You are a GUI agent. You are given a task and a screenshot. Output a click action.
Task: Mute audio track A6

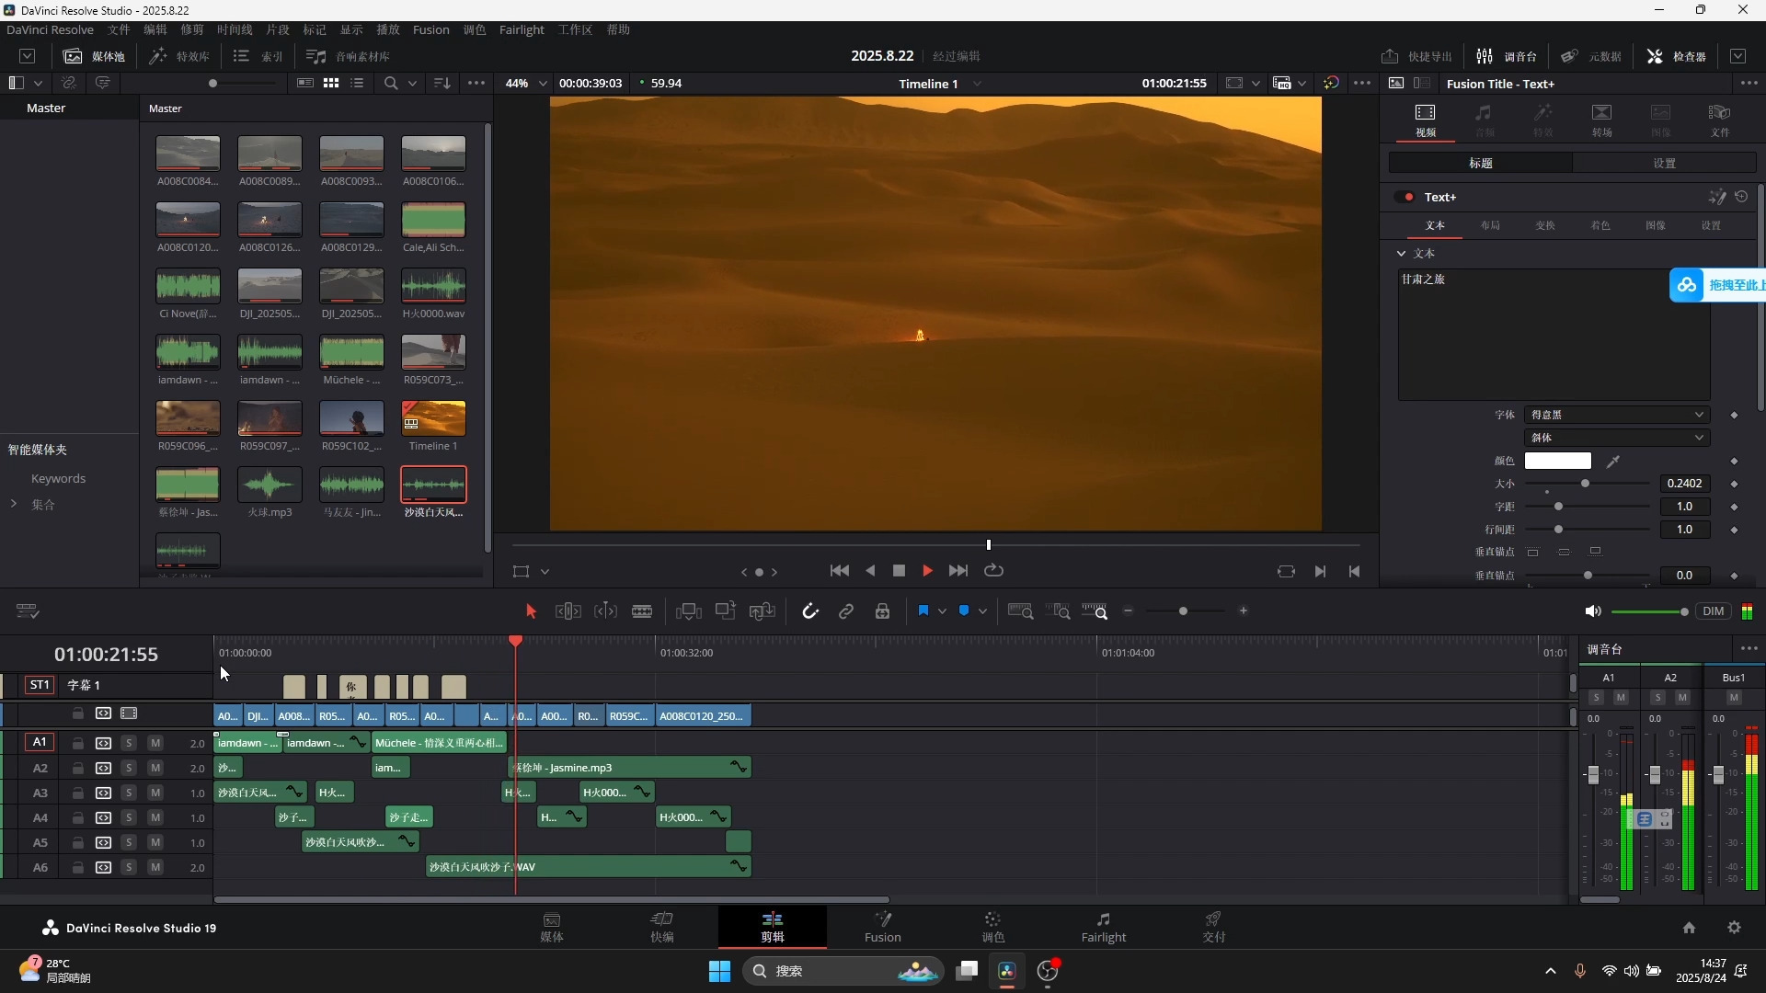click(155, 867)
